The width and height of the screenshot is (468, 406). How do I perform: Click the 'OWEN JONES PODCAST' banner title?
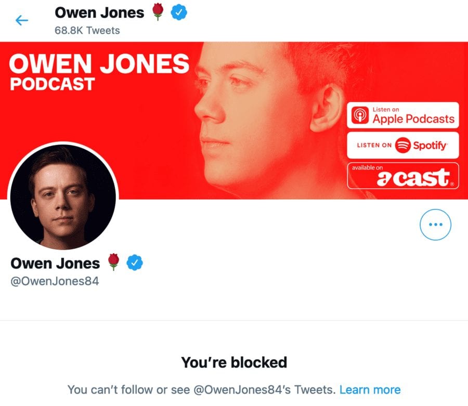click(99, 72)
